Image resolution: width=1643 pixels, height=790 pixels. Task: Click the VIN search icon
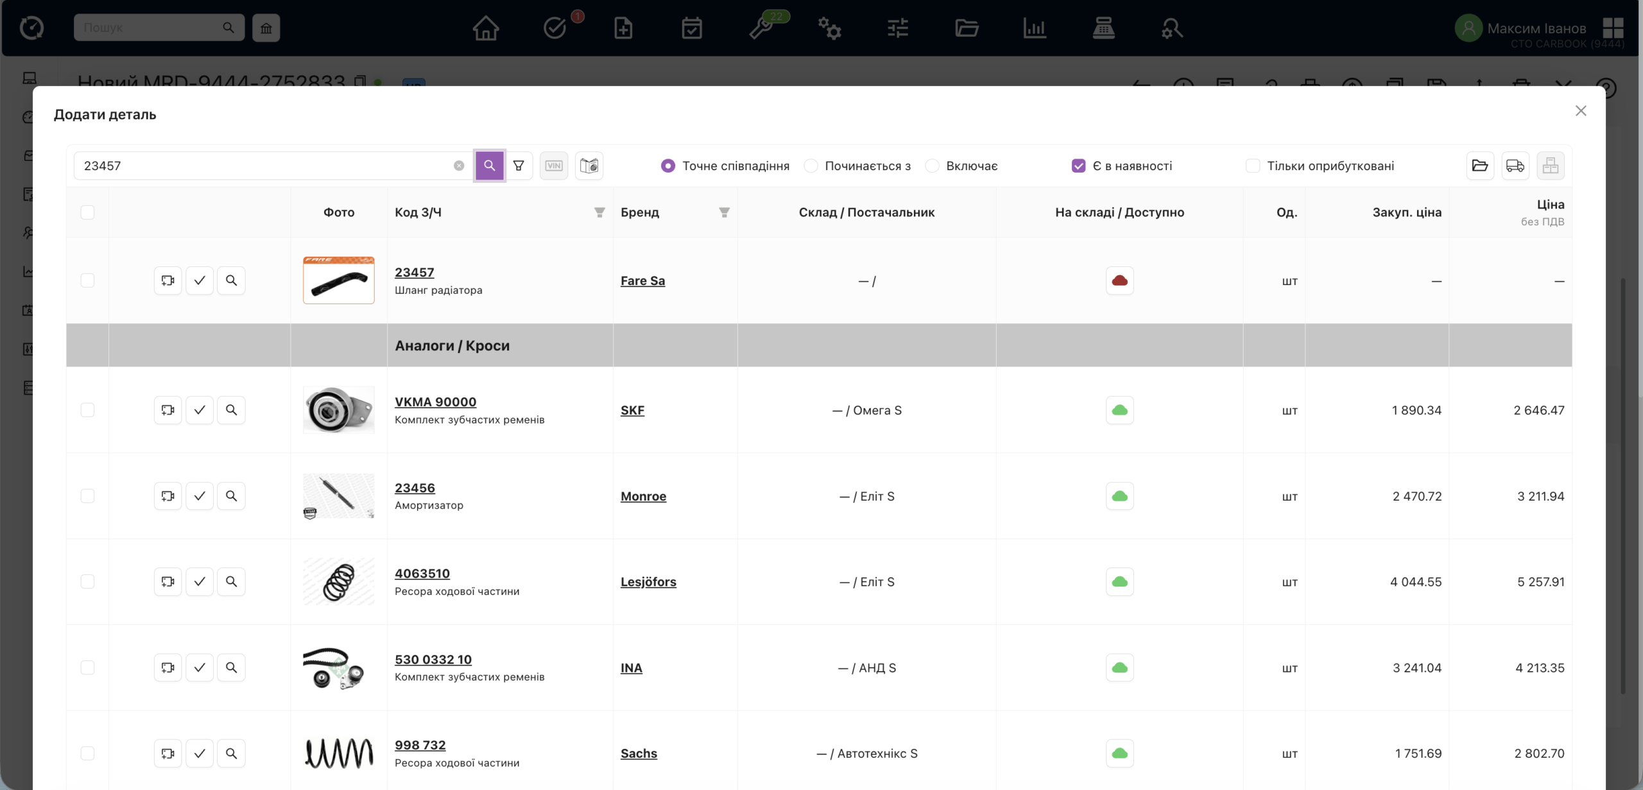[x=553, y=166]
